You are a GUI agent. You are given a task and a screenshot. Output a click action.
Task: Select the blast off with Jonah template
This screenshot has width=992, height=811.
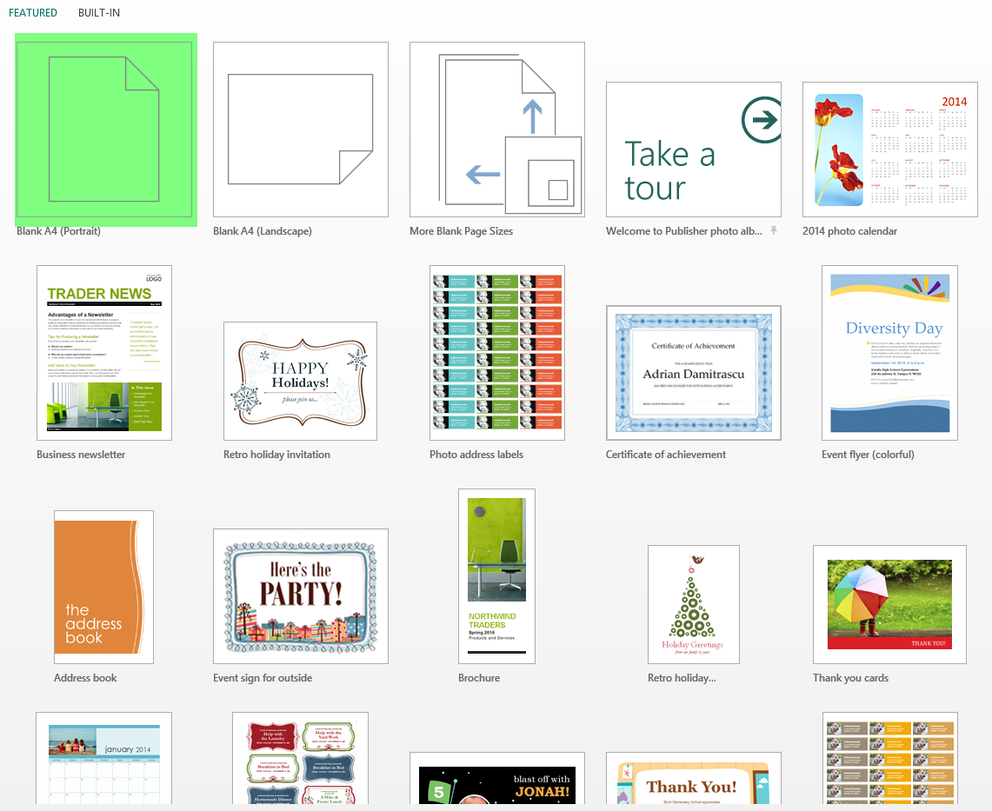point(497,779)
